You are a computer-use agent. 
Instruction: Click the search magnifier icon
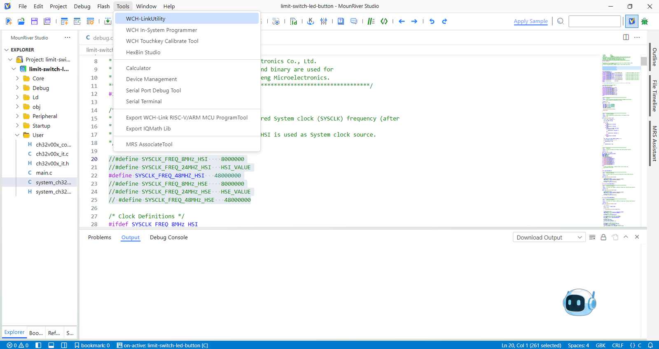pos(560,21)
